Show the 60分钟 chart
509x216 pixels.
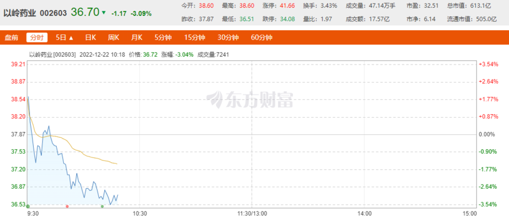pos(262,37)
